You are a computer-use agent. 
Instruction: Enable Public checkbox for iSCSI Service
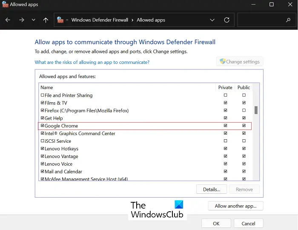point(244,141)
